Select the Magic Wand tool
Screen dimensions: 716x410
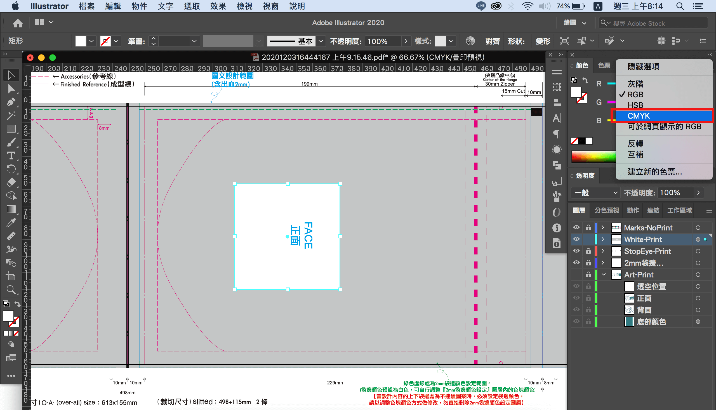click(11, 115)
